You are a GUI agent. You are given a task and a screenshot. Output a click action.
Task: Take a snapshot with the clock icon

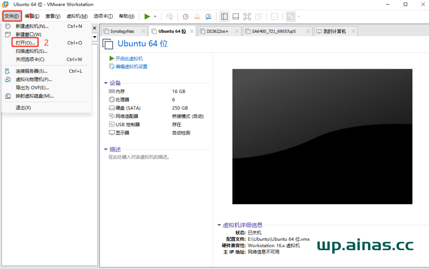point(186,16)
